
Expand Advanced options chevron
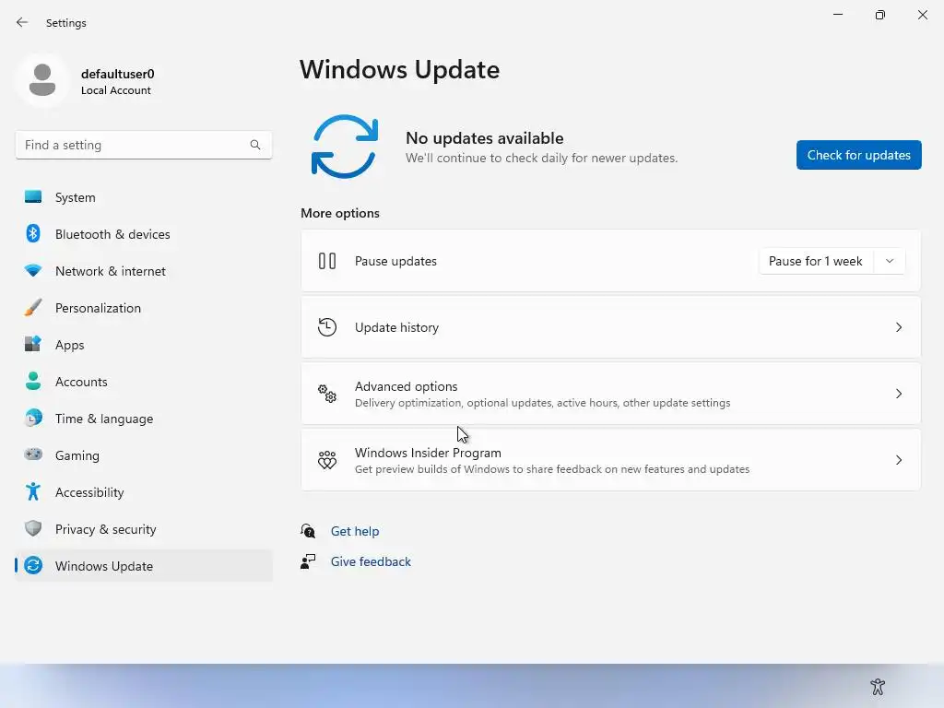pyautogui.click(x=899, y=394)
